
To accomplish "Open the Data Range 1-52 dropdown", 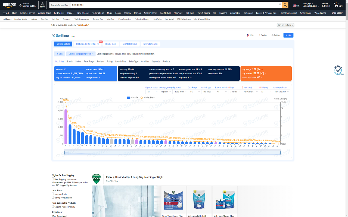I will click(194, 92).
